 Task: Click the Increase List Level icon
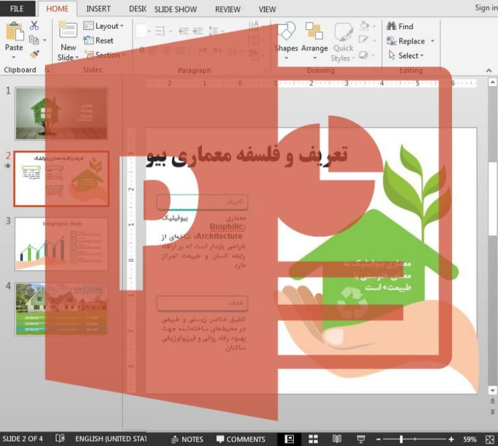(198, 31)
